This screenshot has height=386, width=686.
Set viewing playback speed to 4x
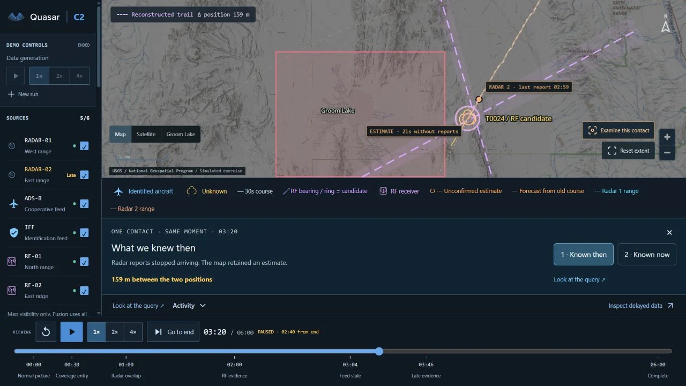point(133,332)
